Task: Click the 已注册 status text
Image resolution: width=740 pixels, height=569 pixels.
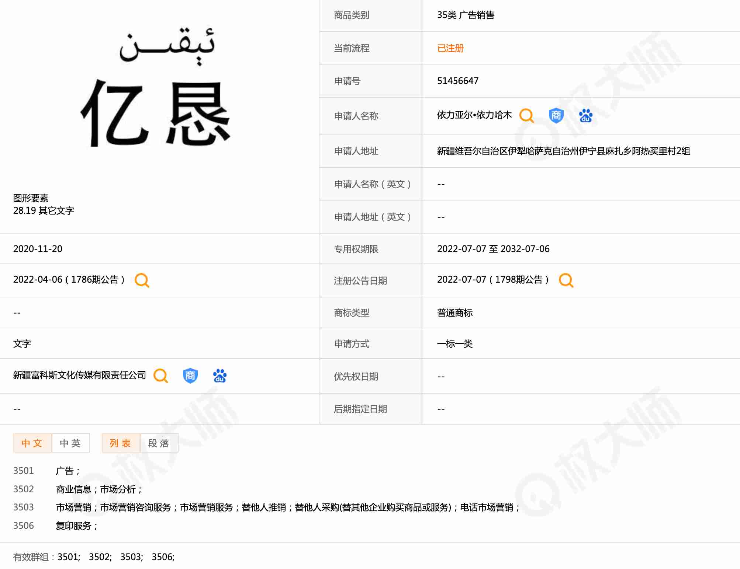Action: click(x=450, y=48)
